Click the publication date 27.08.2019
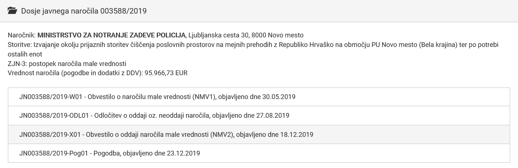The height and width of the screenshot is (168, 518). pyautogui.click(x=273, y=116)
